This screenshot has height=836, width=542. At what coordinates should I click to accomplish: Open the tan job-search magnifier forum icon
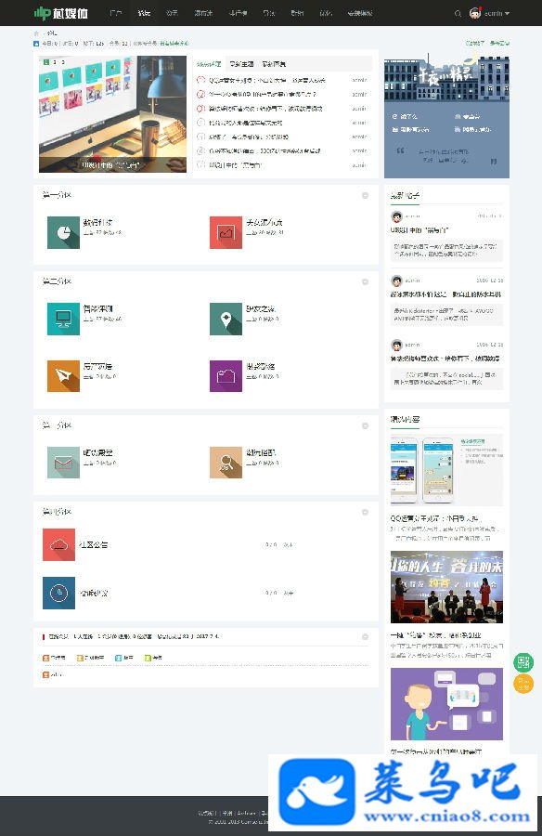click(226, 463)
